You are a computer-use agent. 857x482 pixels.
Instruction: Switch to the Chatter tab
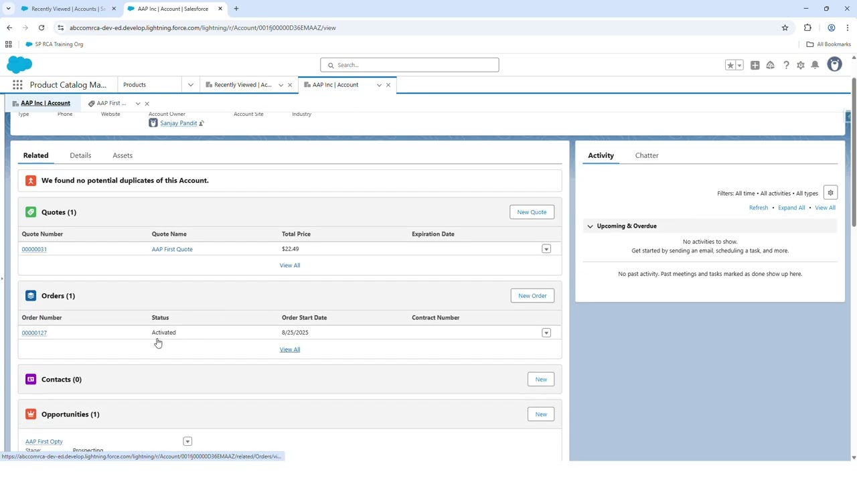(647, 155)
